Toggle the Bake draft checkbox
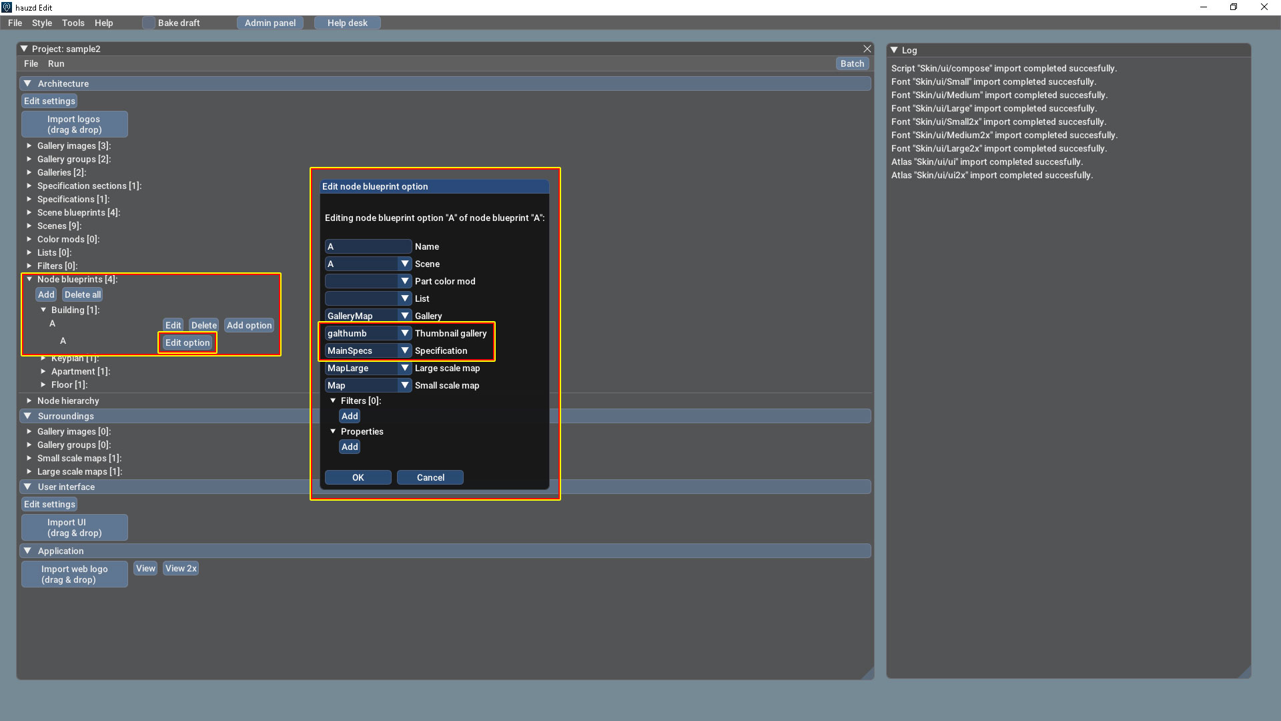This screenshot has height=721, width=1281. 149,23
